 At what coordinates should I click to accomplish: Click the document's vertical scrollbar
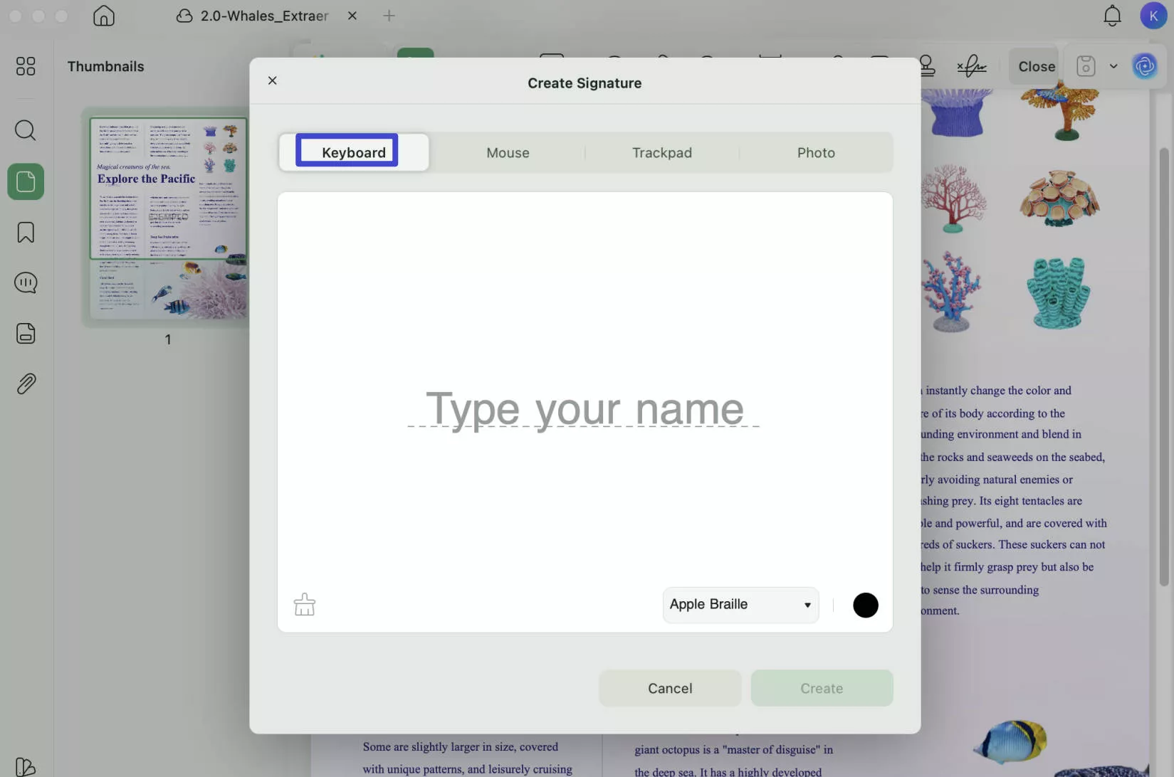pos(1164,366)
